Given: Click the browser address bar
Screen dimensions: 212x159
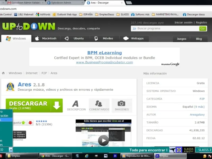Looking at the screenshot, I should pyautogui.click(x=106, y=9).
